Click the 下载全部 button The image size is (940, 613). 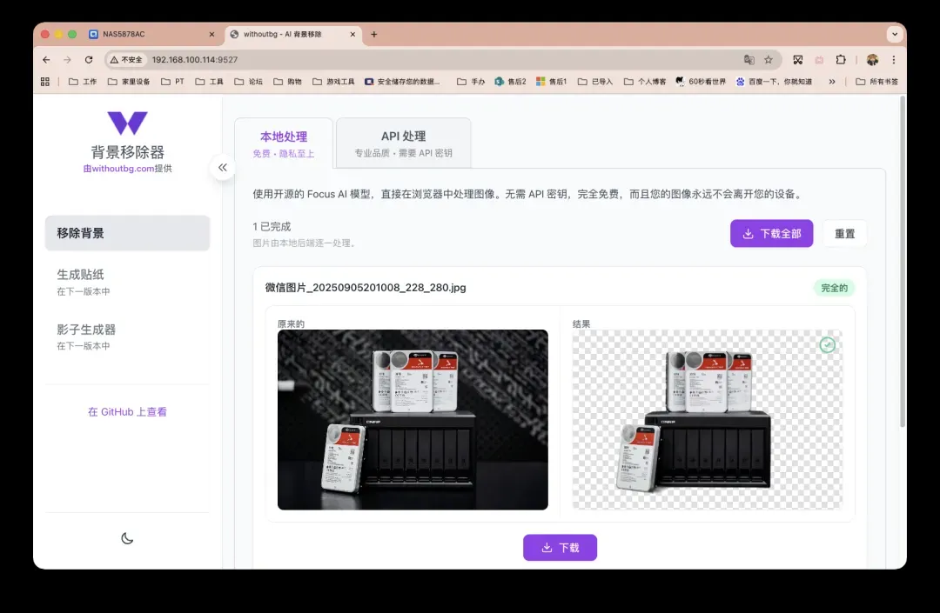pos(771,233)
